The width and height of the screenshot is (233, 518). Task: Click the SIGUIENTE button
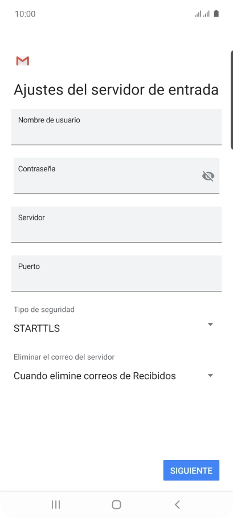point(191,470)
